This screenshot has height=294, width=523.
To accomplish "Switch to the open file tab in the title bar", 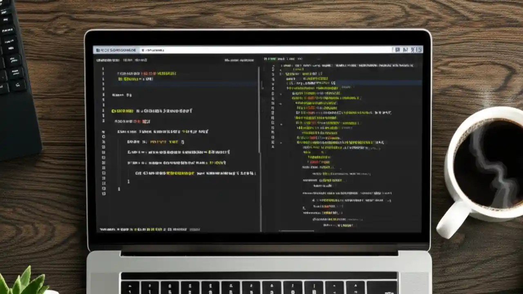I will [153, 49].
